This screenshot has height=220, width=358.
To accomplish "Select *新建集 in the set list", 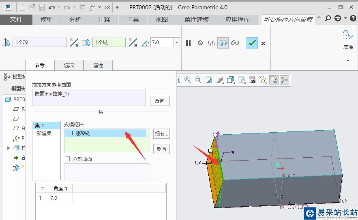I will coord(43,133).
